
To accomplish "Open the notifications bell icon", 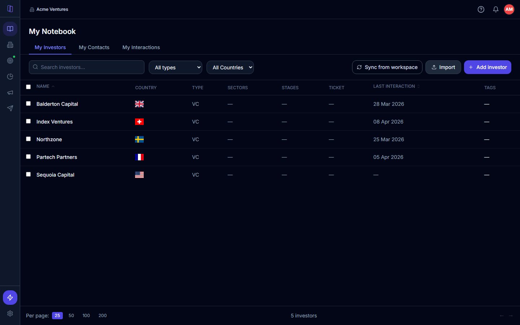I will 496,9.
